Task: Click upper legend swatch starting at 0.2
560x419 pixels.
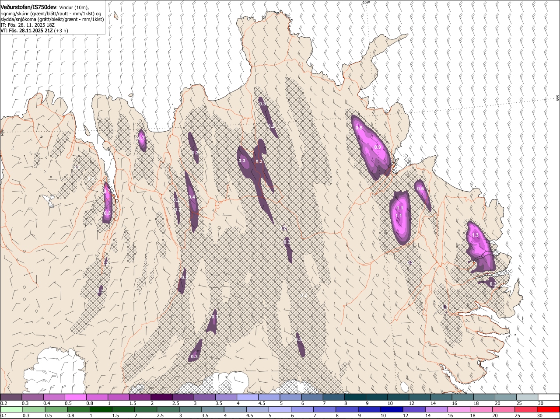Action: coord(11,397)
